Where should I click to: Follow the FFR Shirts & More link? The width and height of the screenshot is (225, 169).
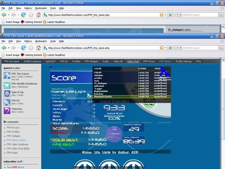click(x=16, y=140)
